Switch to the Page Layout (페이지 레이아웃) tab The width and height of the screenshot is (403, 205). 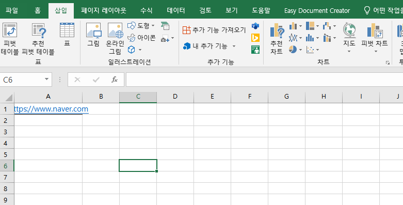[x=104, y=10]
